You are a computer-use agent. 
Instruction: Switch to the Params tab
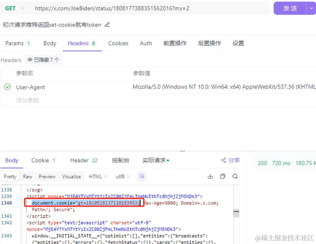[18, 43]
